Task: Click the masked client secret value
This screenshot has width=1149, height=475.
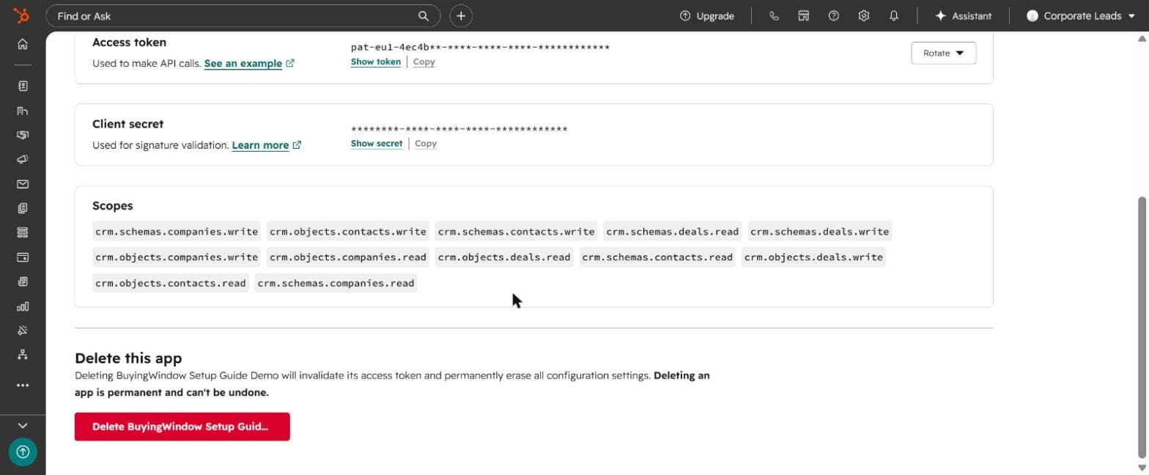Action: pos(459,129)
